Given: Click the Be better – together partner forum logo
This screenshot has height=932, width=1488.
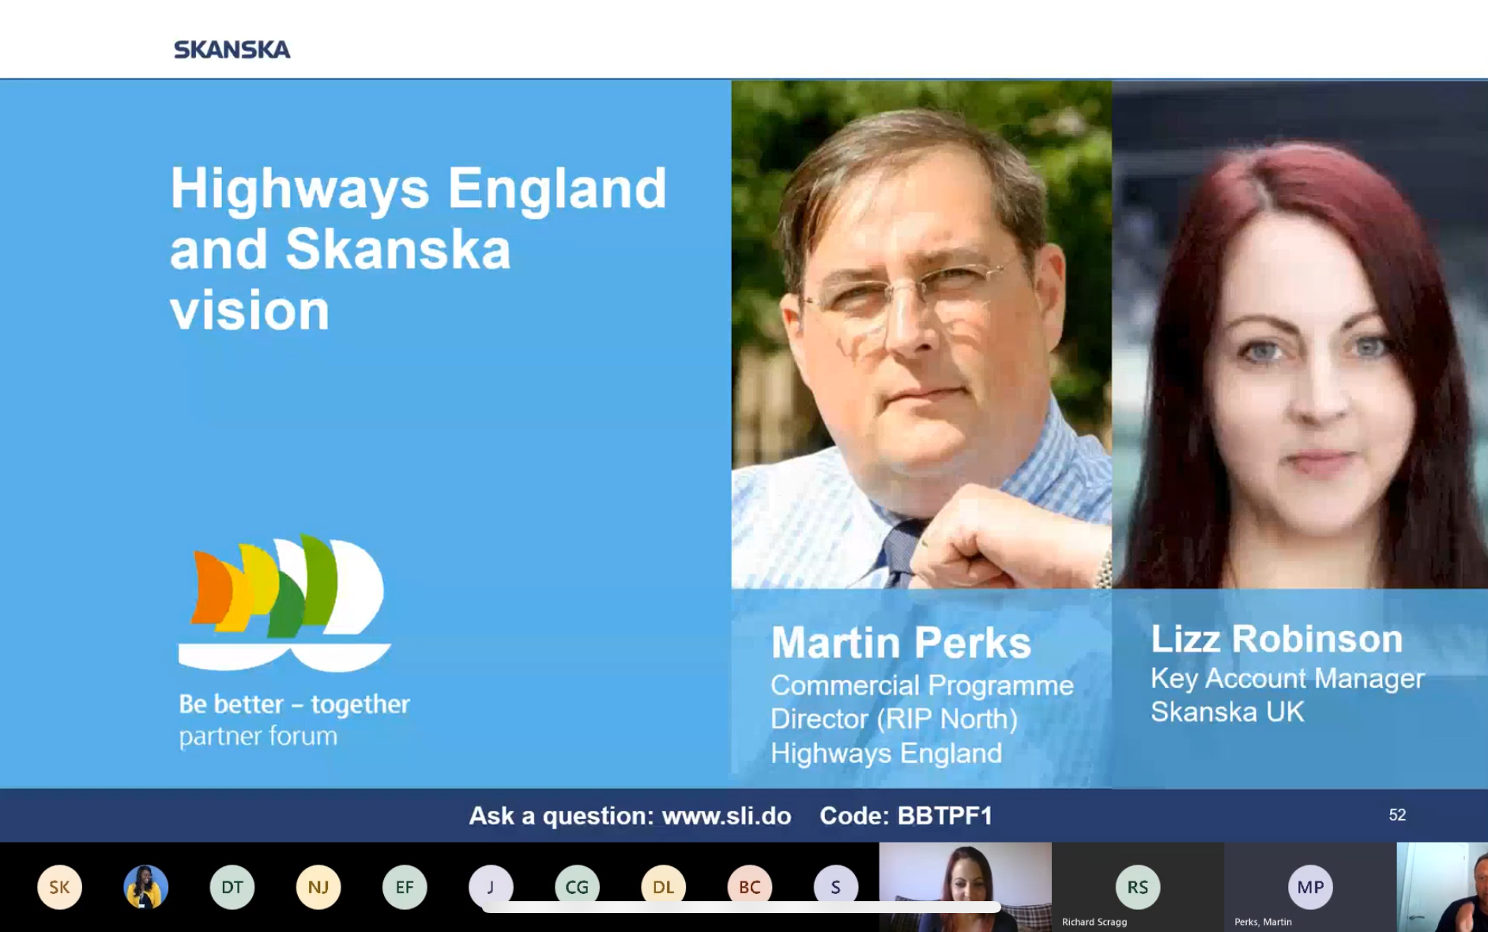Looking at the screenshot, I should pos(294,642).
